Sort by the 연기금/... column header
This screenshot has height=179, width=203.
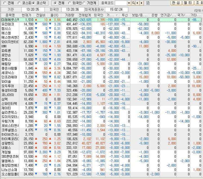pyautogui.click(x=168, y=15)
